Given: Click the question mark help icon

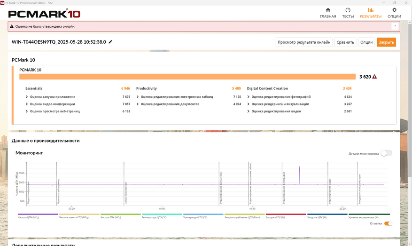Looking at the screenshot, I should coord(395,26).
